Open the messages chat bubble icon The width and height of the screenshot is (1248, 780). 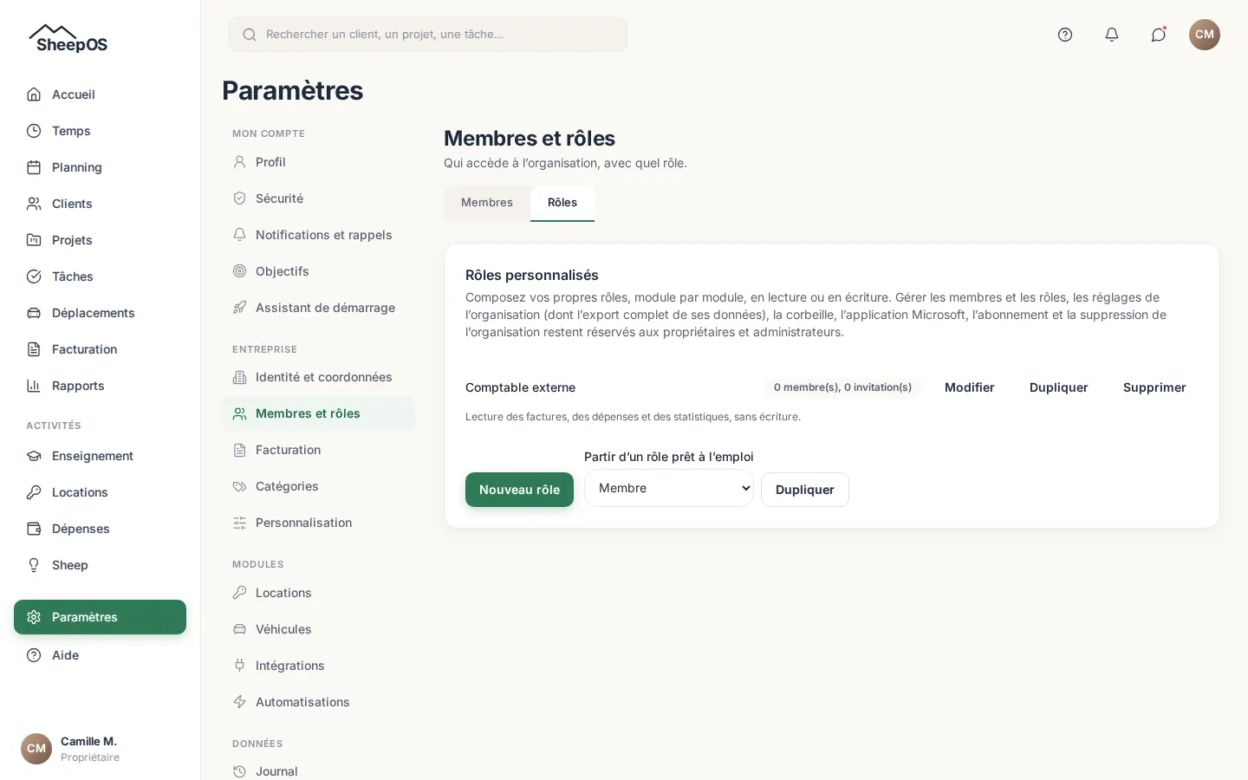tap(1159, 35)
